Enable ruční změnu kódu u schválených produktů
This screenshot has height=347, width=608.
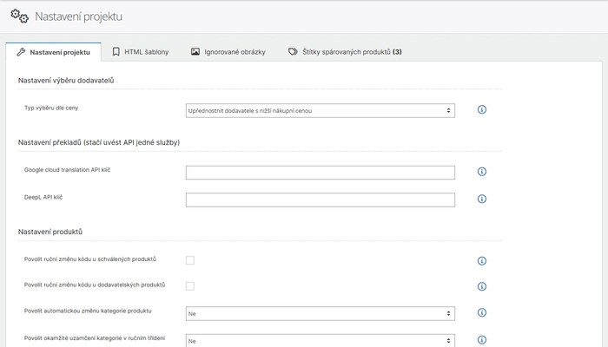click(190, 260)
